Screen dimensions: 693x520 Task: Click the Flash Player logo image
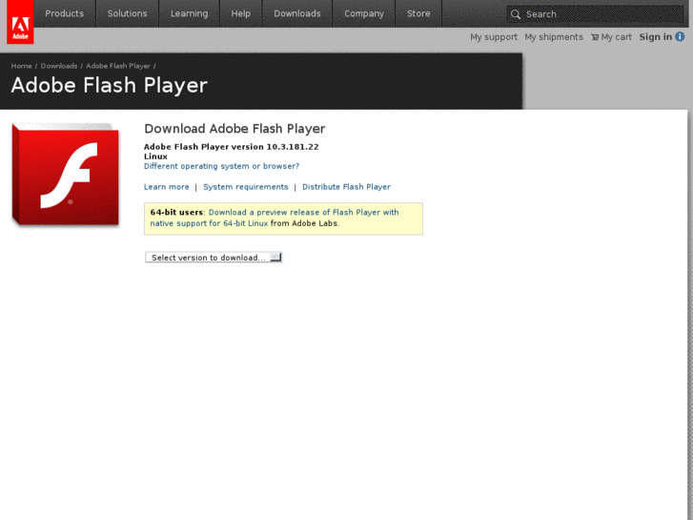[66, 176]
